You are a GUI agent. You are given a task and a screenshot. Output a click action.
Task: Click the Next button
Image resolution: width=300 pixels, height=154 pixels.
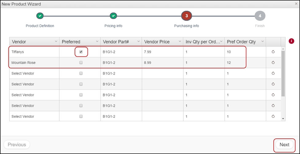(284, 144)
